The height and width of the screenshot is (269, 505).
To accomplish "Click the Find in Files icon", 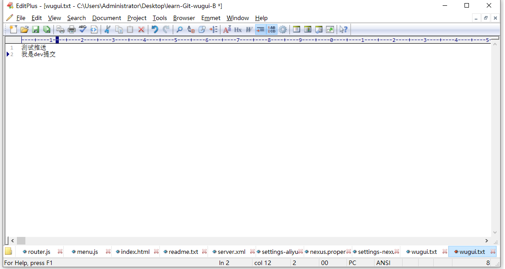I will [202, 30].
